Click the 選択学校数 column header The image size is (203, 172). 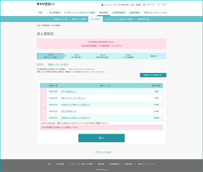[156, 86]
